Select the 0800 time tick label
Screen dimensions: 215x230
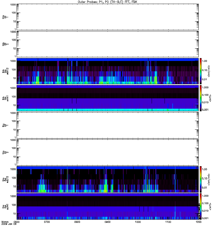(77, 222)
